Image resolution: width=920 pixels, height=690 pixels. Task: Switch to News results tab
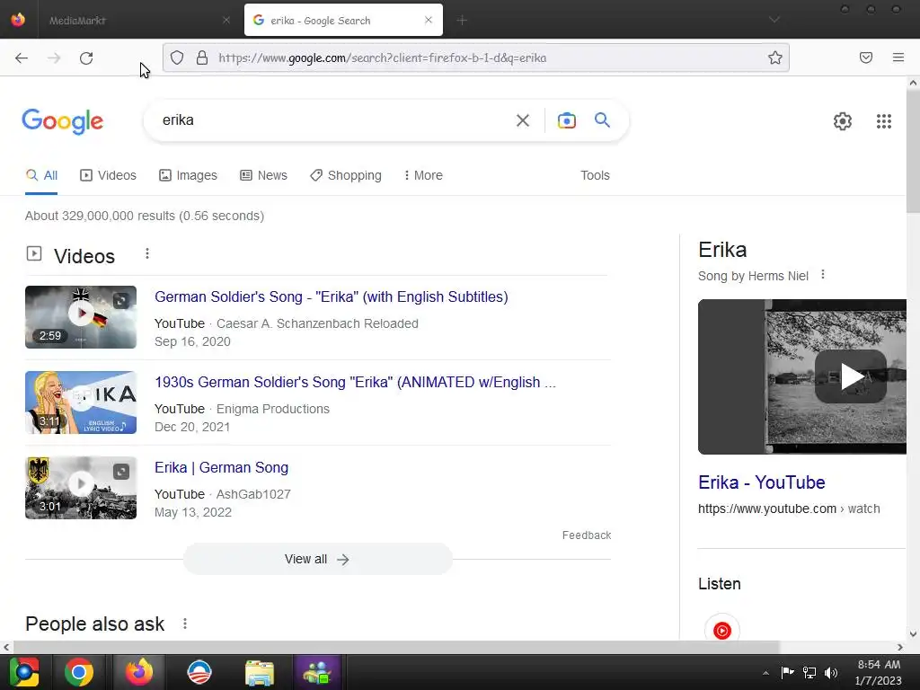(x=263, y=175)
